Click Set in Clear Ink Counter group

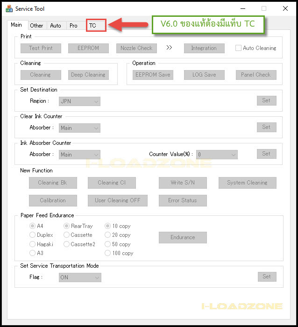[x=267, y=127]
